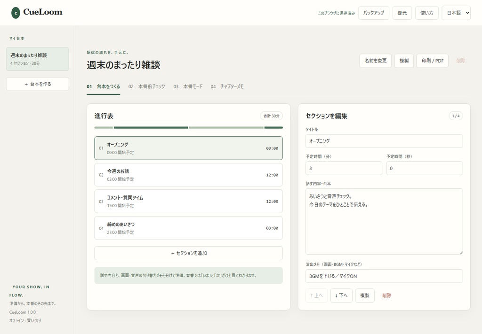Click the 予定時間（分） minutes field
482x334 pixels.
point(344,168)
